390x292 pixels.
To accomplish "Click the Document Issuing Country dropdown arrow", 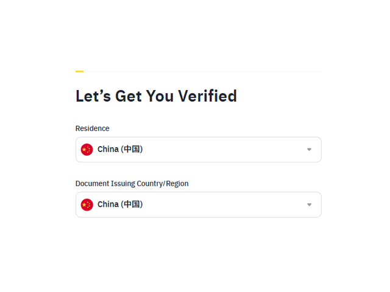I will [x=309, y=204].
